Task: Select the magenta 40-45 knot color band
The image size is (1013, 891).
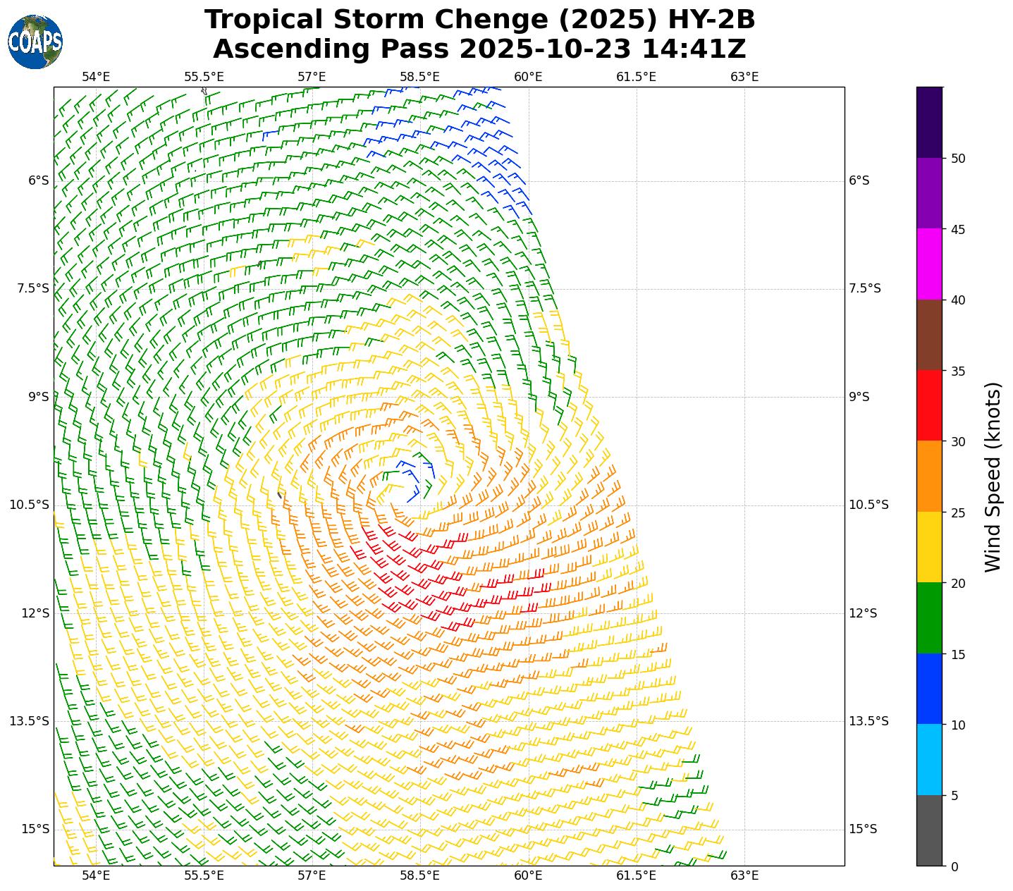Action: [929, 264]
